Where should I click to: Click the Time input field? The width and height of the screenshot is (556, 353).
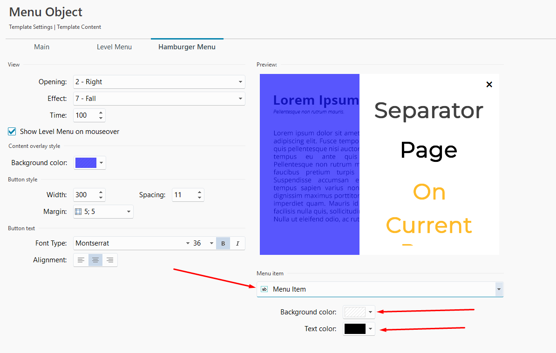[85, 115]
